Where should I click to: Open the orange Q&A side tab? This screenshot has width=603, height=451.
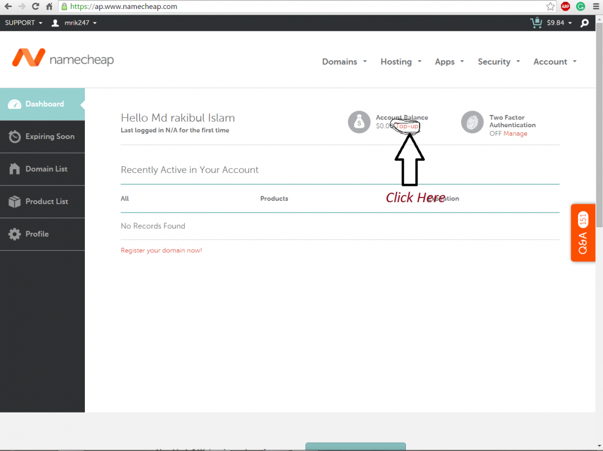coord(583,233)
